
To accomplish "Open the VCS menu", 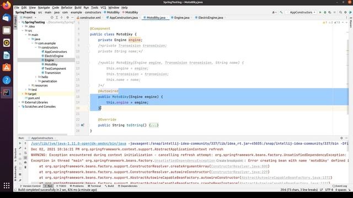I will pyautogui.click(x=103, y=7).
